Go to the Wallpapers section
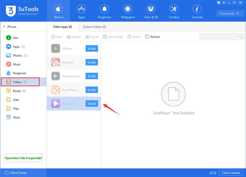The height and width of the screenshot is (177, 246). tap(128, 11)
